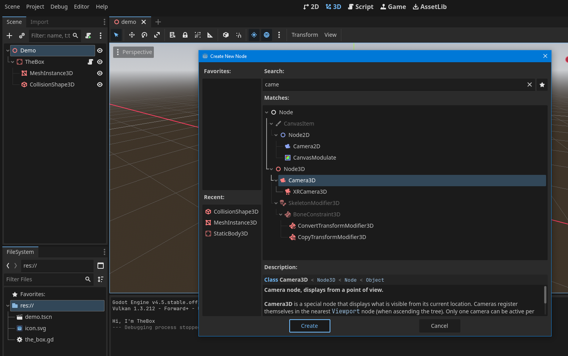Clear the search field in Create dialog
568x356 pixels.
pos(530,85)
